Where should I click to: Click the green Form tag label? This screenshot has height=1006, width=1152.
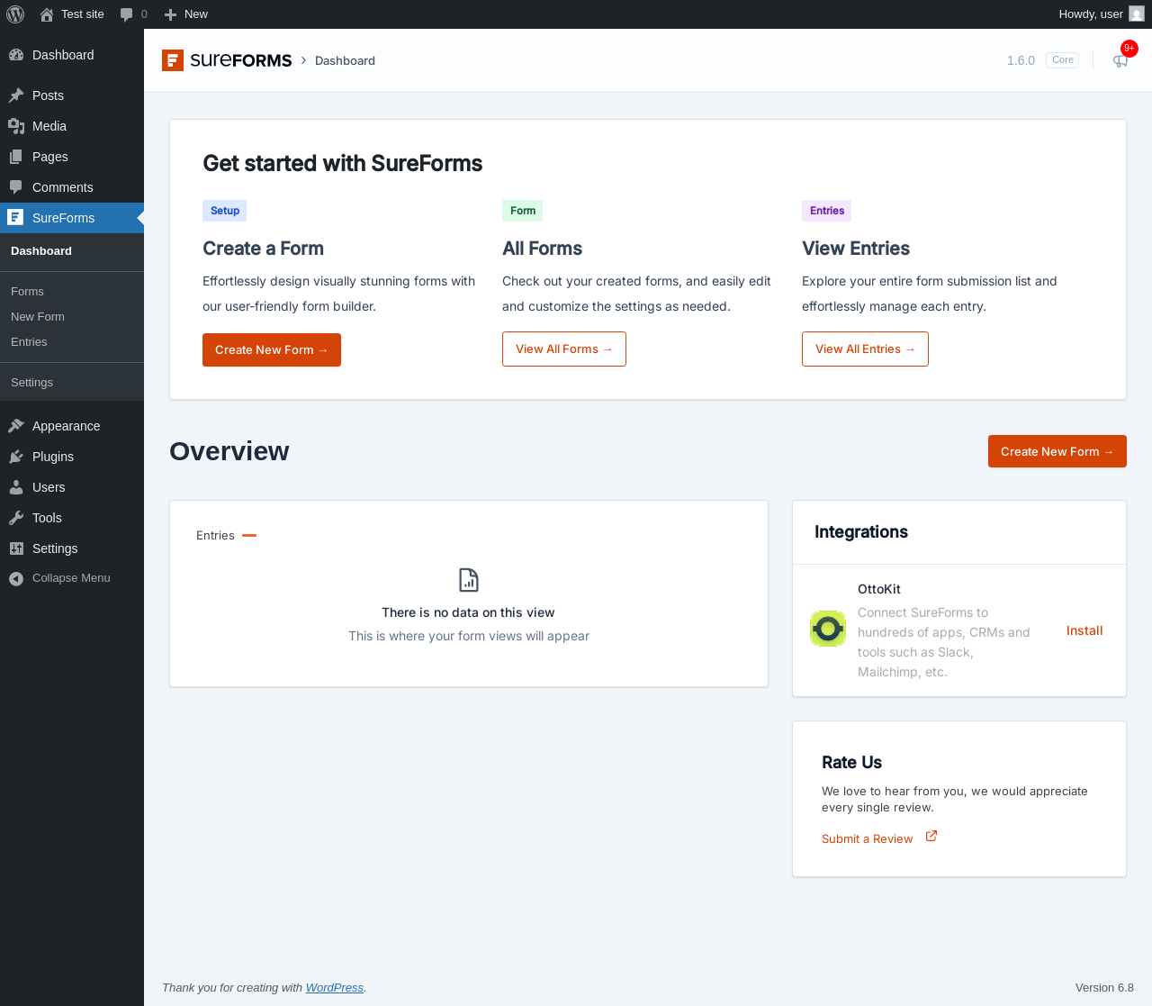click(x=523, y=211)
